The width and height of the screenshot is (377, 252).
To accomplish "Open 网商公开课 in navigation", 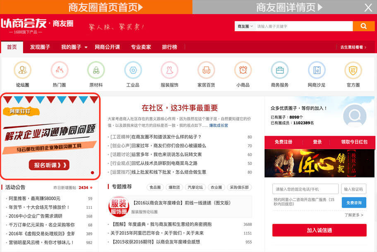I will pyautogui.click(x=107, y=47).
